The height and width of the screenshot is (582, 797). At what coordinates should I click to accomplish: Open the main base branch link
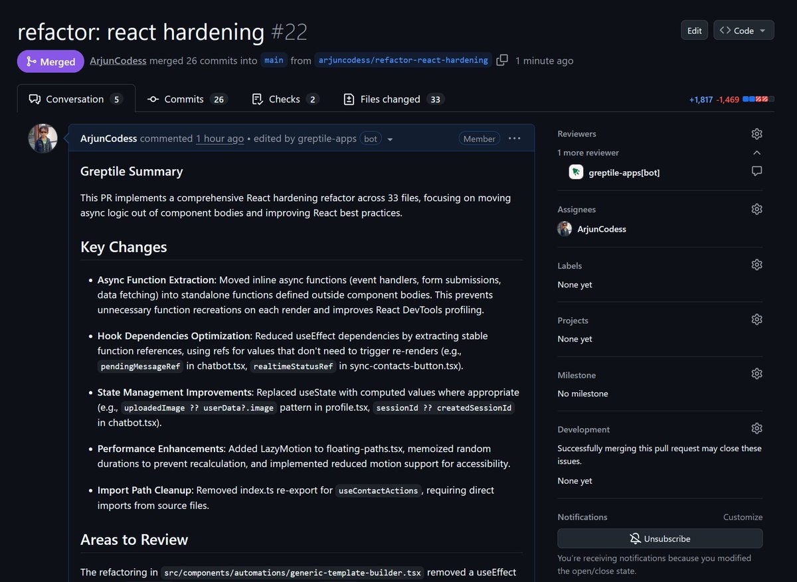coord(274,60)
